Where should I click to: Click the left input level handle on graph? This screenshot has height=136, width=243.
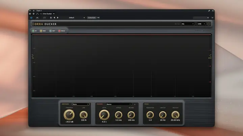coord(32,55)
